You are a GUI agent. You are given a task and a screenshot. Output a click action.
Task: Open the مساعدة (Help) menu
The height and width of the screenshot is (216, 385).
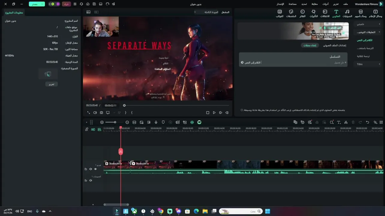pyautogui.click(x=293, y=4)
